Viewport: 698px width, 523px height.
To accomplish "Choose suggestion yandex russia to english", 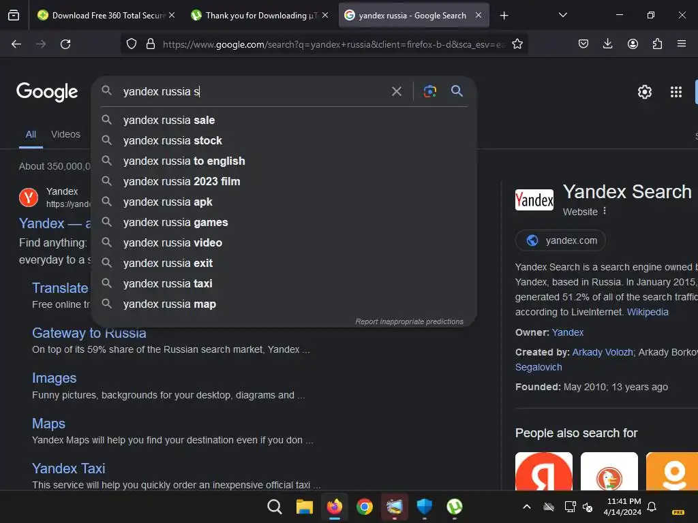I will pos(284,161).
